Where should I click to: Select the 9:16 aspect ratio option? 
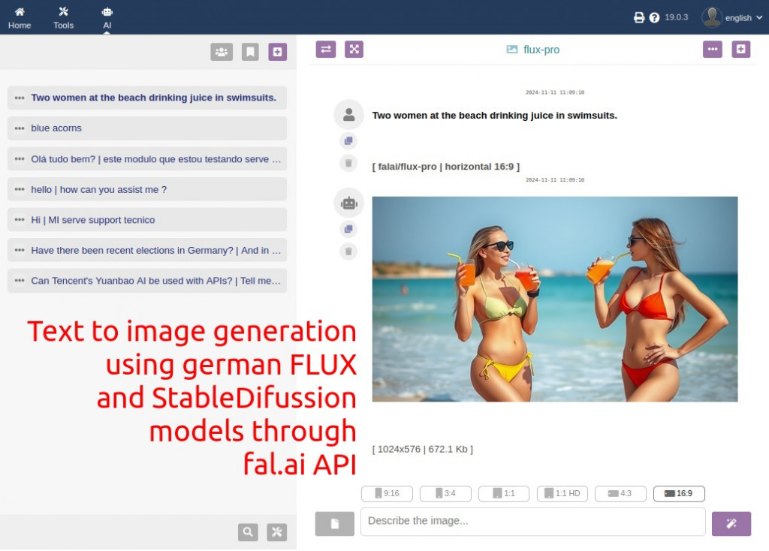(387, 494)
